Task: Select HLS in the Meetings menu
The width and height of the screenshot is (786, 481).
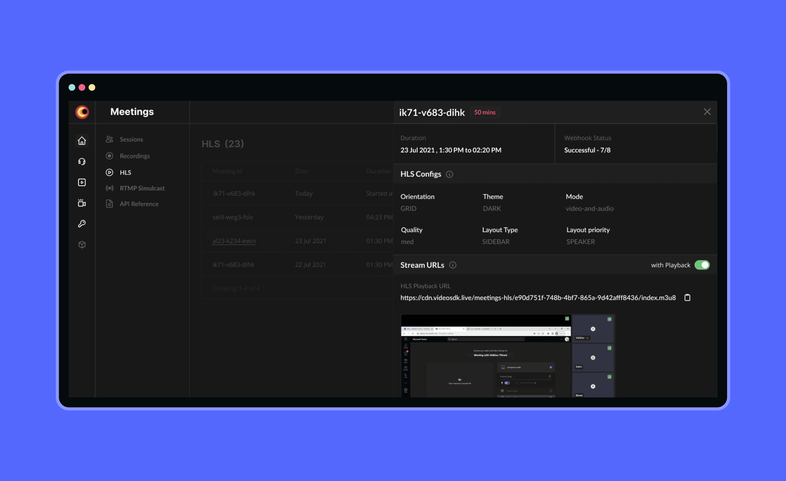Action: (125, 172)
